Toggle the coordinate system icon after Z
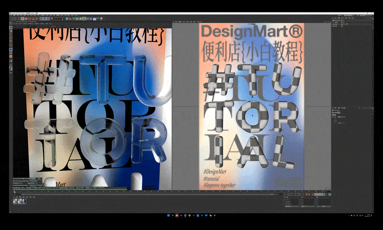This screenshot has width=383, height=230. coord(52,18)
